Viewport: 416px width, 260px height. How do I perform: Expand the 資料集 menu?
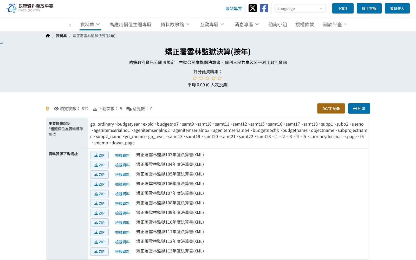coord(90,24)
